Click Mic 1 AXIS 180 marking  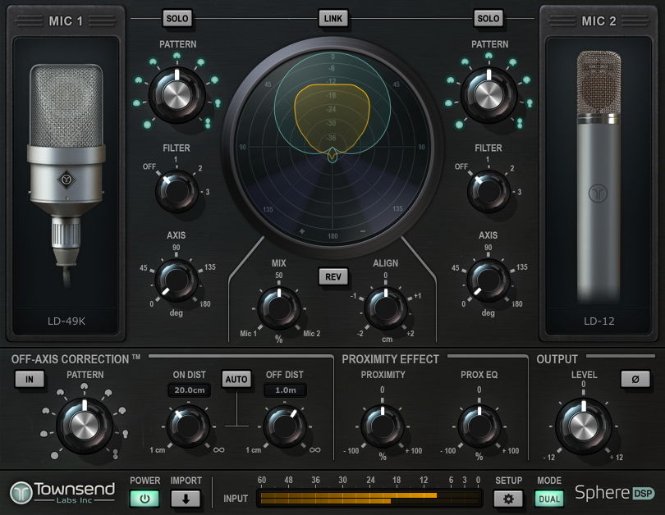(x=205, y=304)
